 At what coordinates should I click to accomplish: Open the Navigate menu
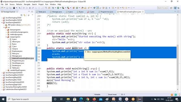27,5
